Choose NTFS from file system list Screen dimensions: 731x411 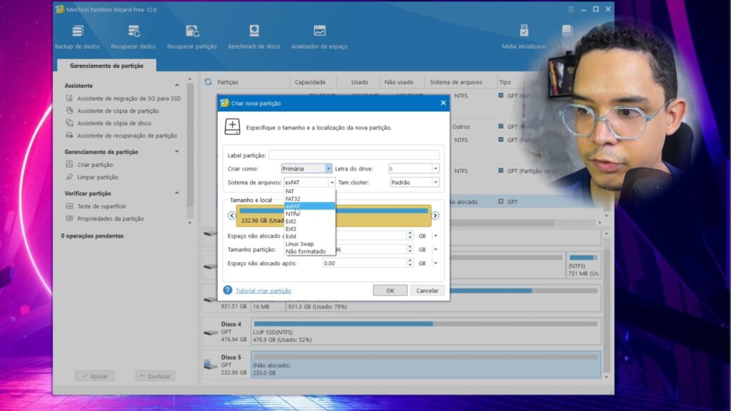click(x=310, y=214)
